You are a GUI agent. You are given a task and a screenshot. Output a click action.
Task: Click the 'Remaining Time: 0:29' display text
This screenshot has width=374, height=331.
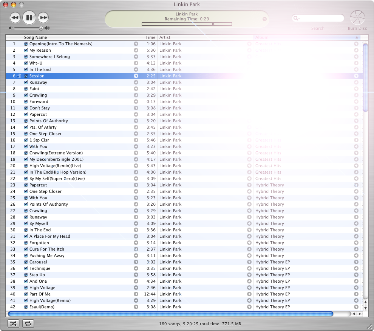tap(187, 19)
